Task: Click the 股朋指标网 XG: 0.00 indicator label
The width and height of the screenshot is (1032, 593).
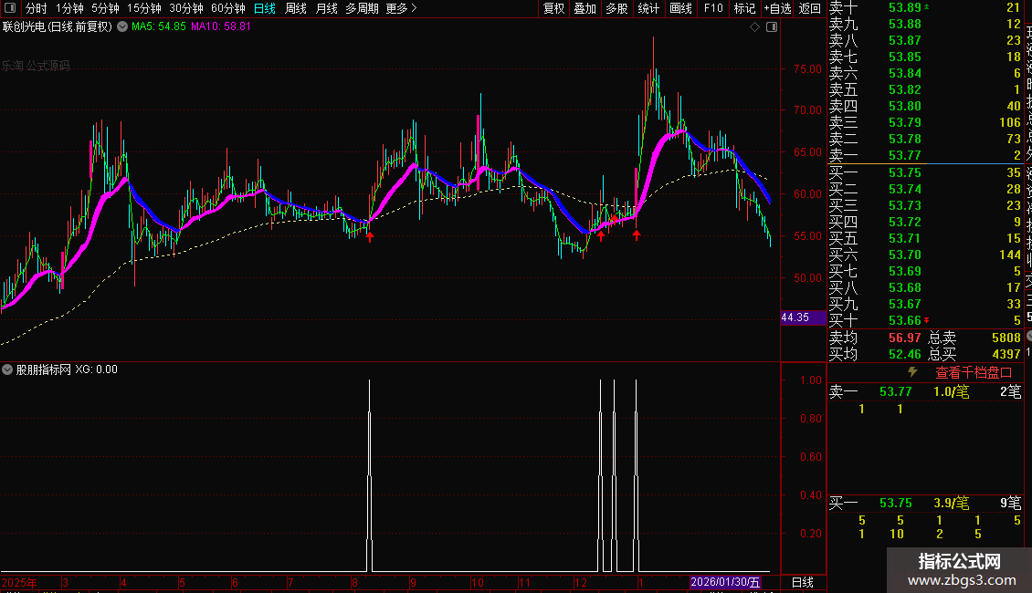Action: (x=67, y=369)
